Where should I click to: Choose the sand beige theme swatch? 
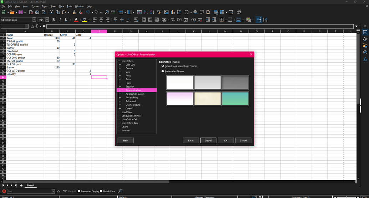point(207,99)
